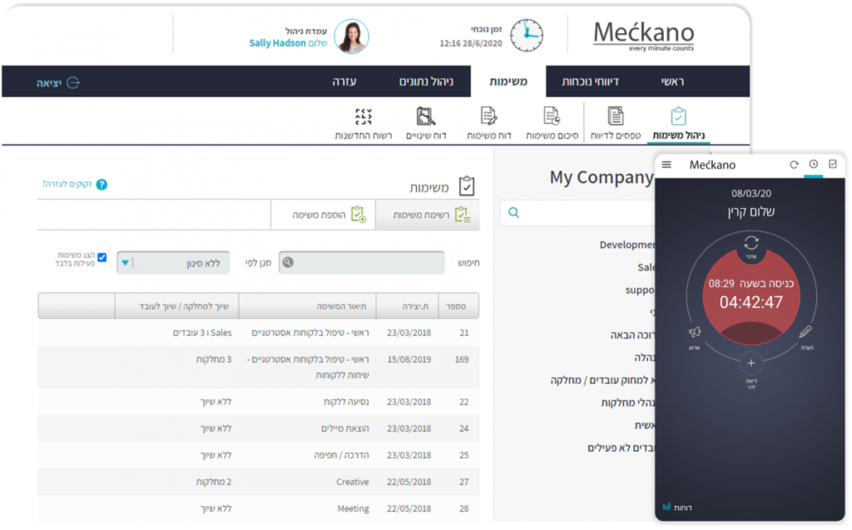Select task row number 21
852x530 pixels.
(259, 333)
